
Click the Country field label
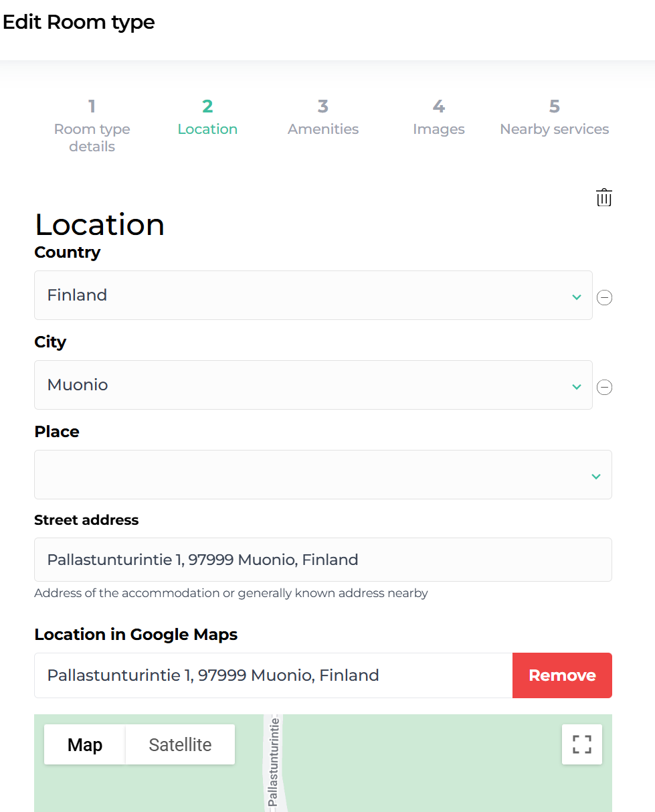coord(68,252)
